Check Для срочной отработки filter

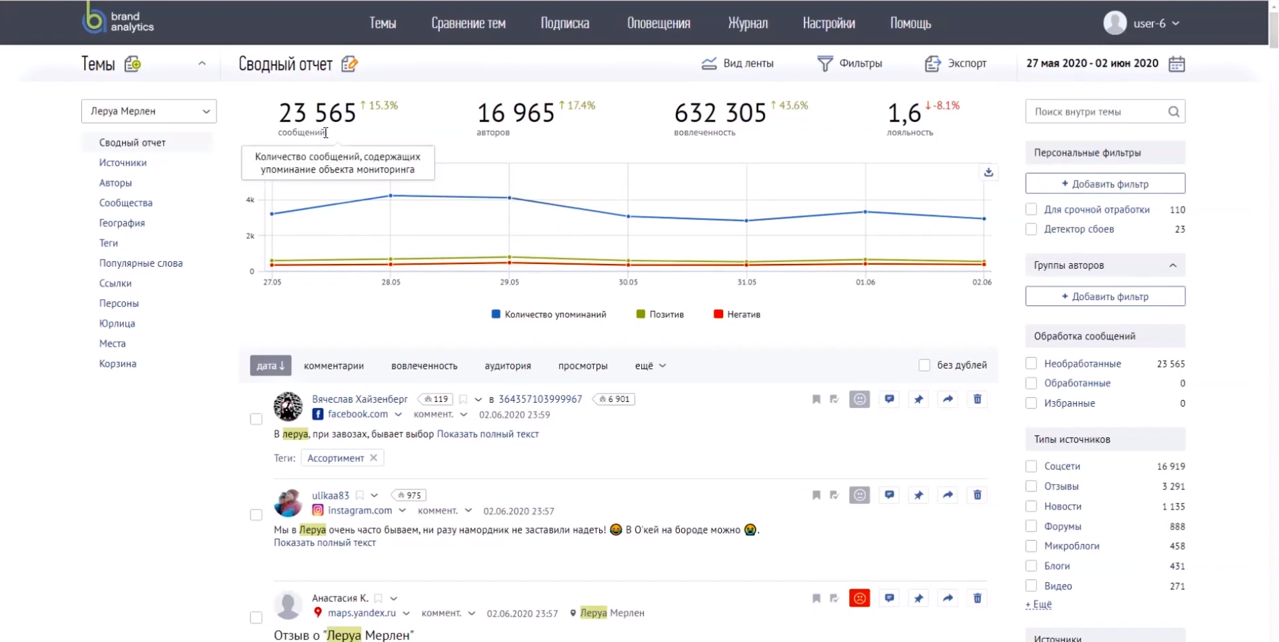point(1031,209)
